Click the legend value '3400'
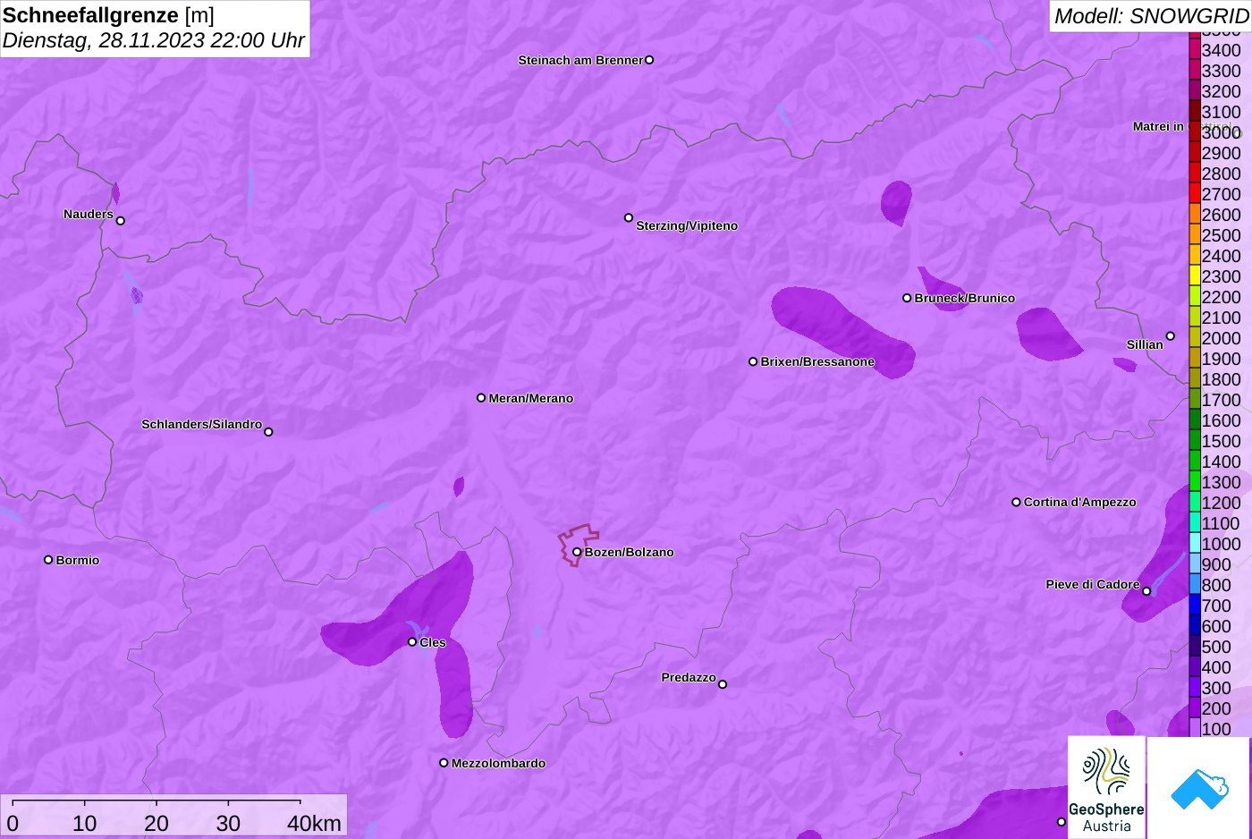Screen dimensions: 1252x839 [1221, 50]
